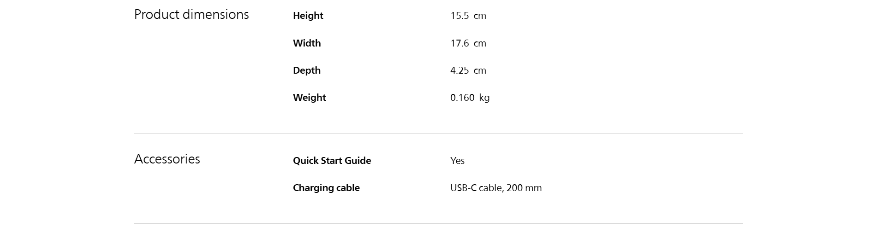The width and height of the screenshot is (877, 233).
Task: Click the divider line below Charging cable
Action: coord(438,224)
